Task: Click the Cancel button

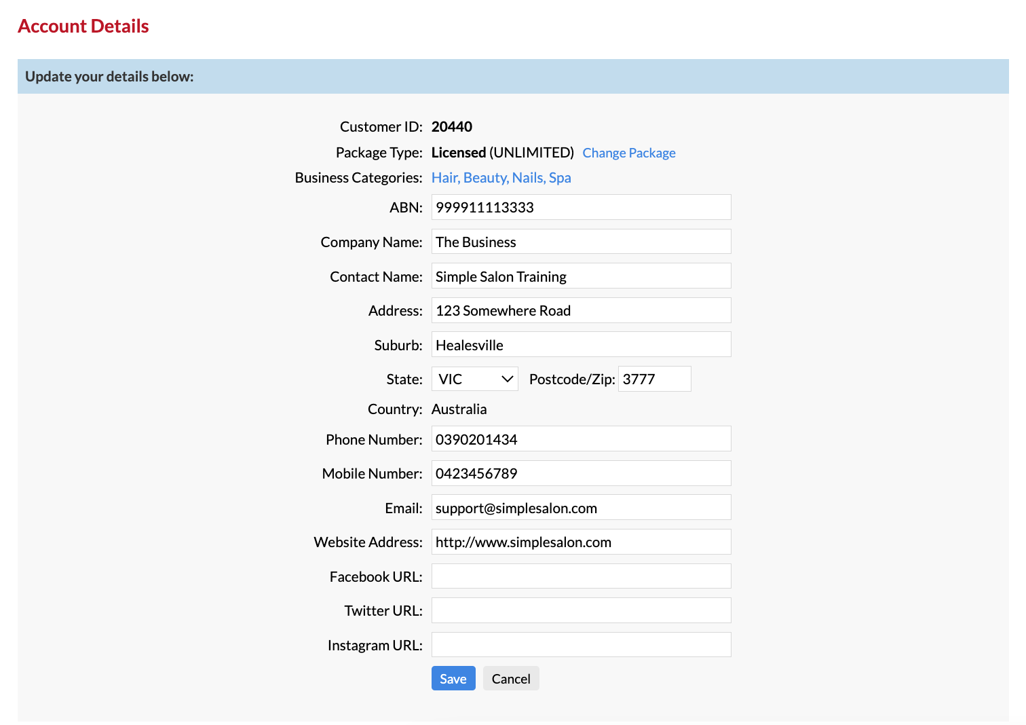Action: 511,677
